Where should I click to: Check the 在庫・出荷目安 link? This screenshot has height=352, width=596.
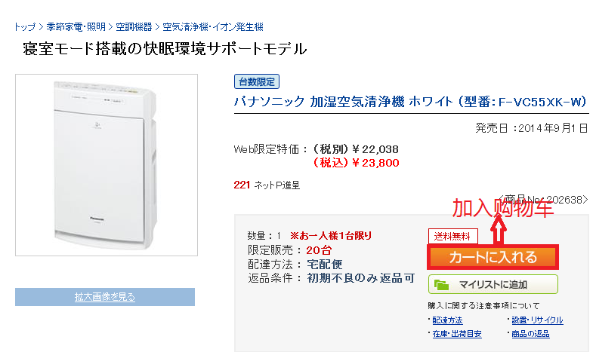click(x=456, y=334)
